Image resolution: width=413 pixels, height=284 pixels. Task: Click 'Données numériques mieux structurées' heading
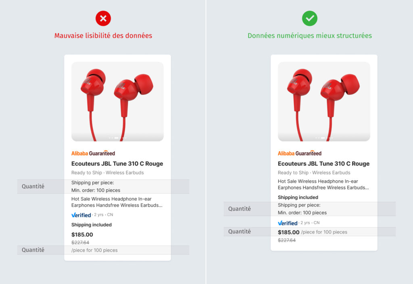tap(310, 36)
